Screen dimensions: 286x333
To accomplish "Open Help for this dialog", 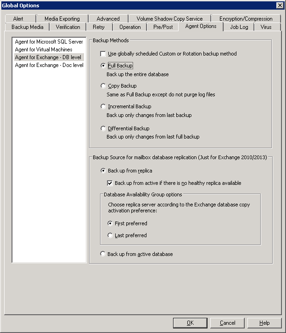I will pos(264,323).
